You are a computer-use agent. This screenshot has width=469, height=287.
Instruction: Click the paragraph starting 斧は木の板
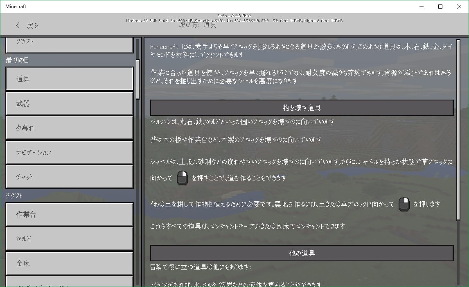click(236, 140)
